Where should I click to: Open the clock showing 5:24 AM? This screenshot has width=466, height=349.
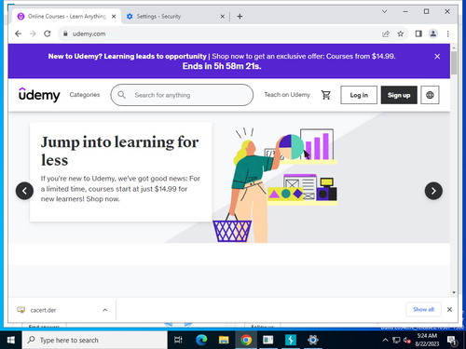tap(427, 340)
